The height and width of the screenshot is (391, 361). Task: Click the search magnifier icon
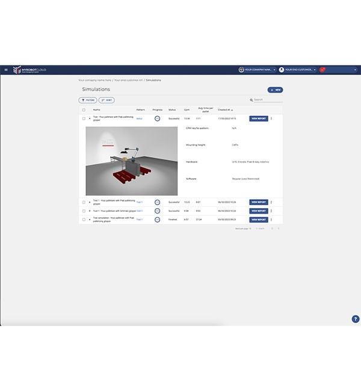pos(251,100)
